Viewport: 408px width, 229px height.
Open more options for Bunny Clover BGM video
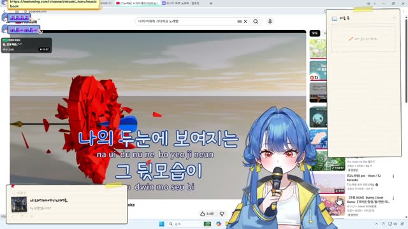click(393, 198)
